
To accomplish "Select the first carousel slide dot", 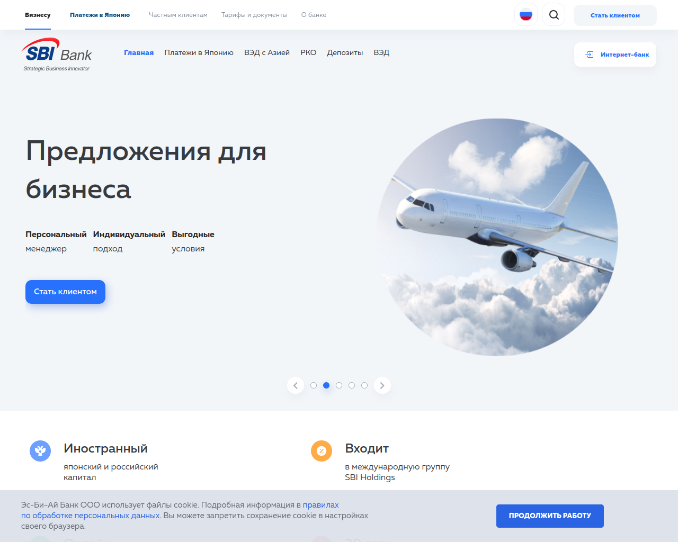I will click(x=314, y=385).
